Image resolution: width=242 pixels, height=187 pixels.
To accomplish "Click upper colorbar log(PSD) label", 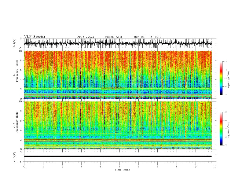I will point(229,80).
